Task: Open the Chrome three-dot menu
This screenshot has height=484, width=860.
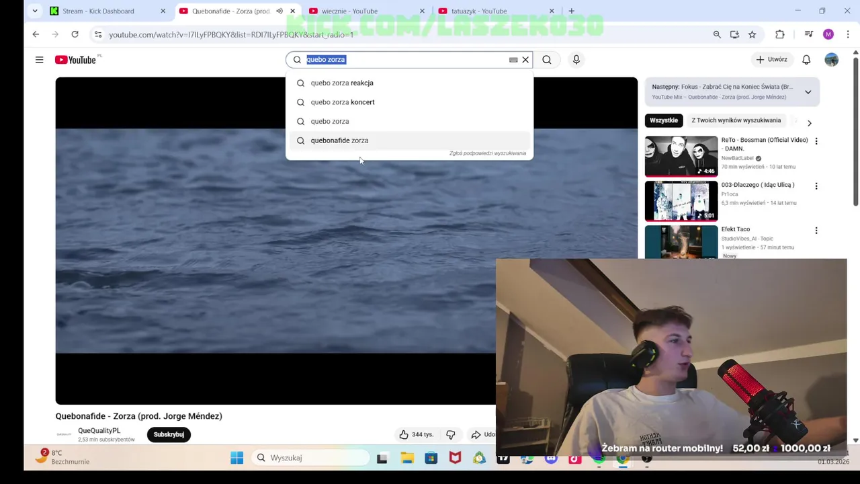Action: (848, 34)
